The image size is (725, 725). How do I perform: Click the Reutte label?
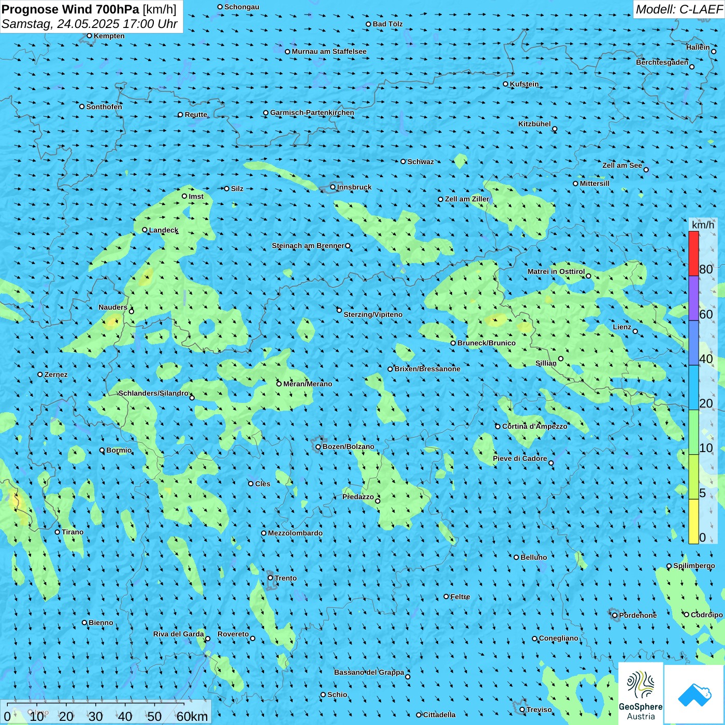tap(196, 114)
